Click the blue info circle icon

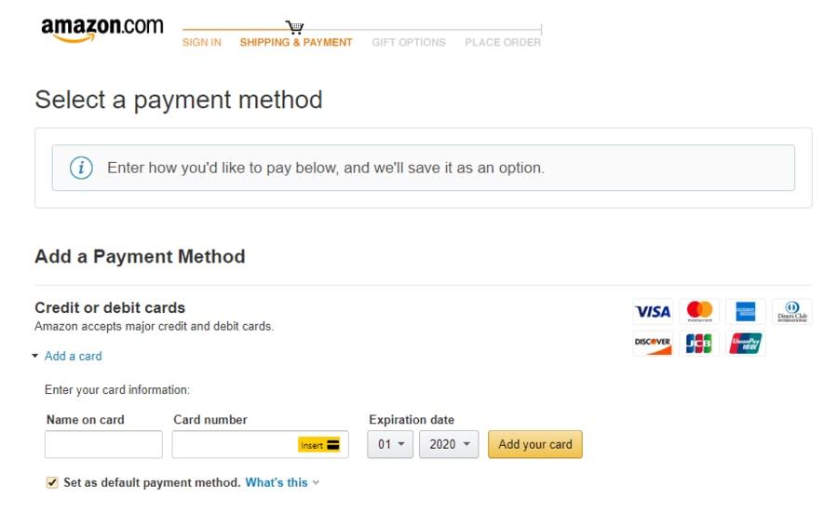82,168
